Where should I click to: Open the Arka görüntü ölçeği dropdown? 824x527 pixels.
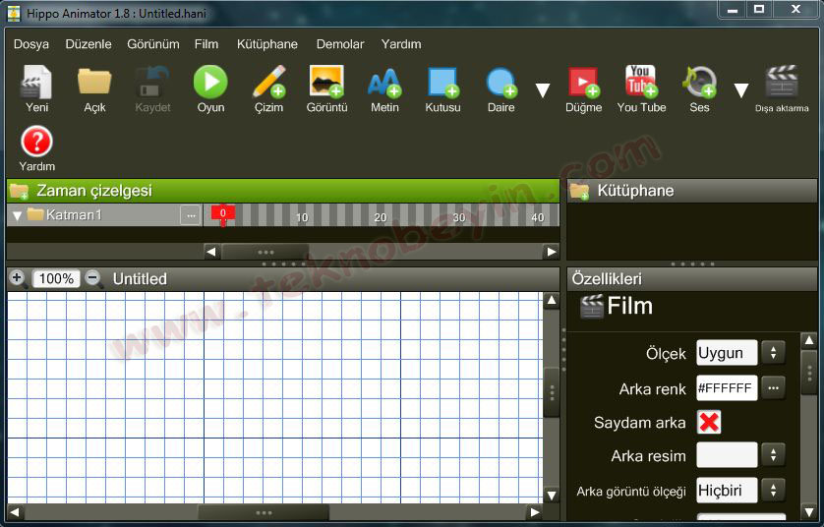pyautogui.click(x=773, y=490)
